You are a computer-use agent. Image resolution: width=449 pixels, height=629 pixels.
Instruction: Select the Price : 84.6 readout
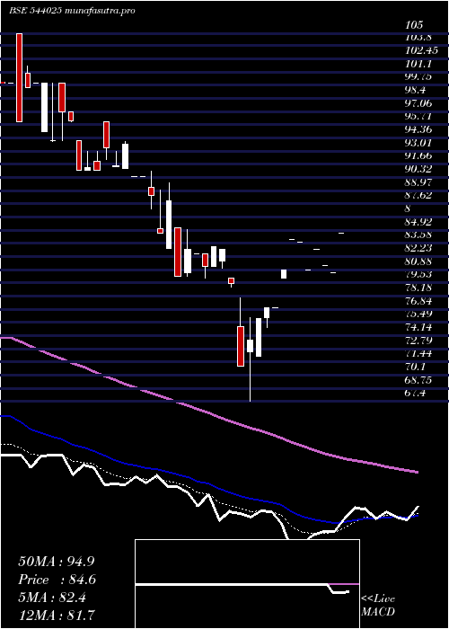point(57,580)
